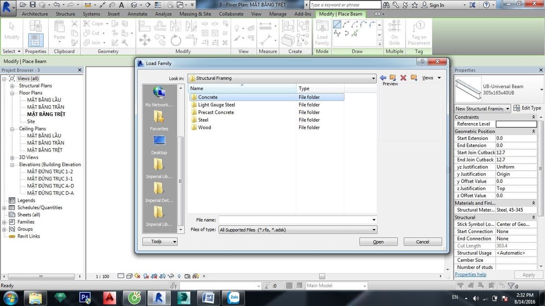Click the drawing view horizontal scrollbar thumb
The width and height of the screenshot is (545, 306).
coord(322,276)
